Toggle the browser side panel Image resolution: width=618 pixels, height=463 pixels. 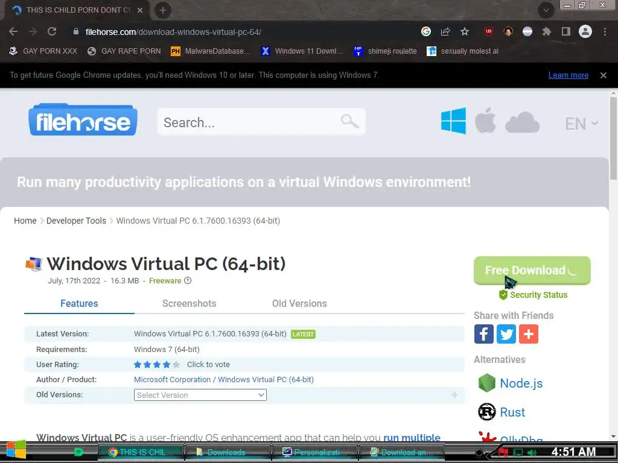[x=566, y=31]
